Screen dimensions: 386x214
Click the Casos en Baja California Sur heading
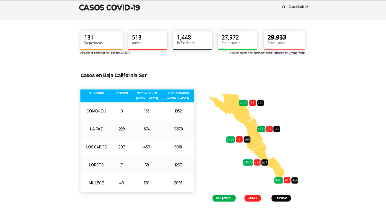coord(114,76)
